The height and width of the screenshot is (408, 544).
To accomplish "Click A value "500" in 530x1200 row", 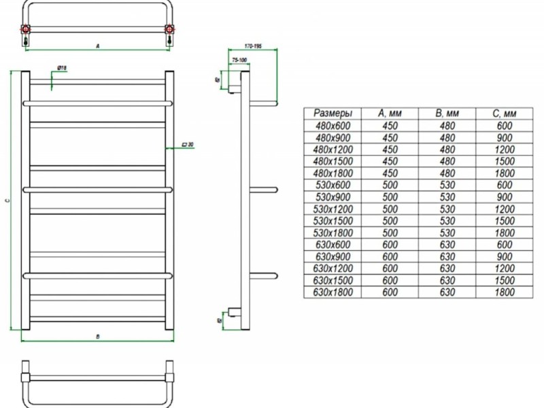I will [x=390, y=209].
